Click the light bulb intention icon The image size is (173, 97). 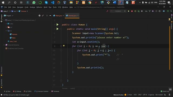pos(64,46)
